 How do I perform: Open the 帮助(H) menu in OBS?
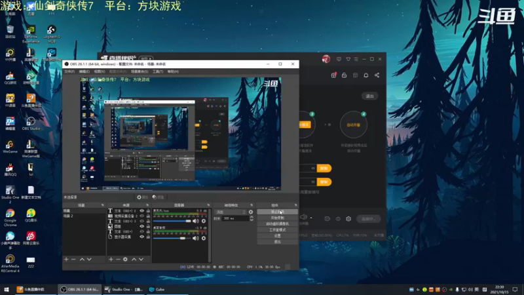click(173, 71)
